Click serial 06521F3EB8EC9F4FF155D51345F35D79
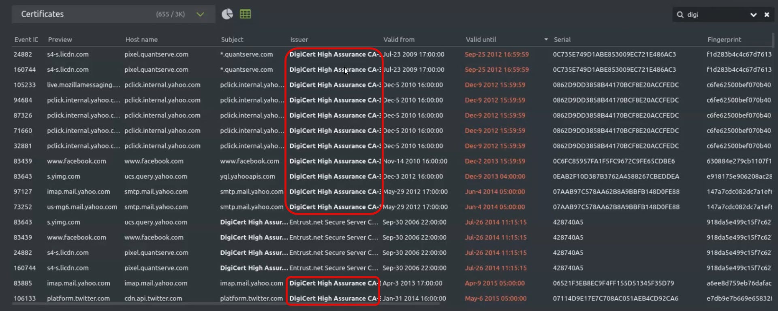778x311 pixels. coord(613,283)
